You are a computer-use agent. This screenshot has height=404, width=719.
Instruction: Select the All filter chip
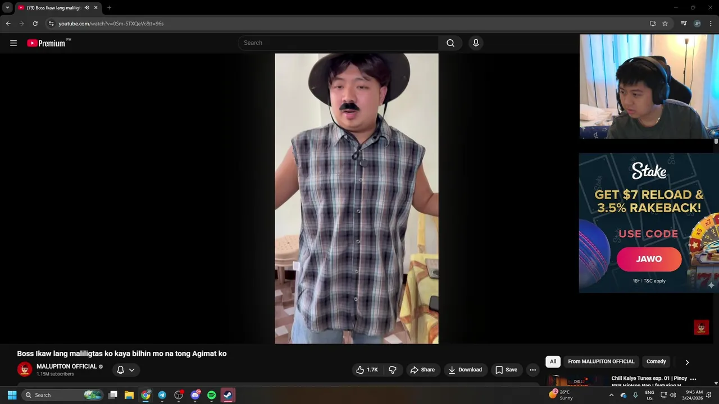(x=553, y=362)
